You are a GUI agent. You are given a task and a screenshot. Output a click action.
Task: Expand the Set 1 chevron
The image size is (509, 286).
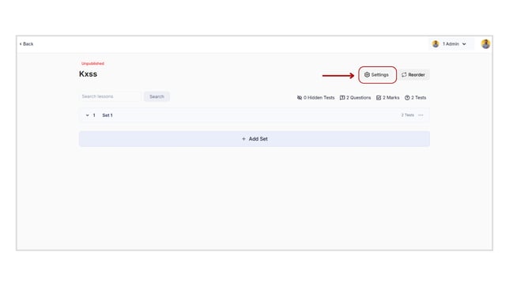click(87, 115)
